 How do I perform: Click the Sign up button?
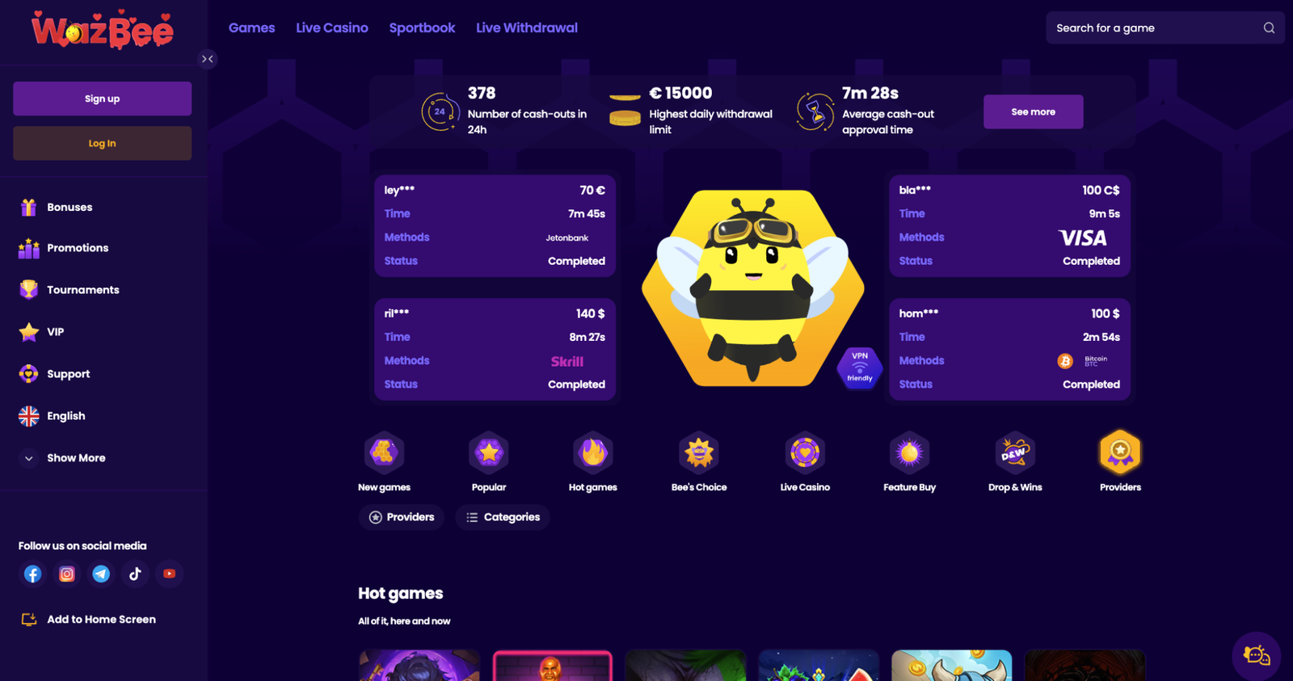point(103,99)
